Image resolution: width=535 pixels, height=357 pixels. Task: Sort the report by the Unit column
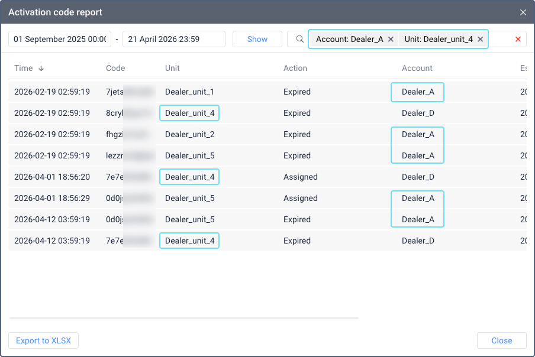172,68
